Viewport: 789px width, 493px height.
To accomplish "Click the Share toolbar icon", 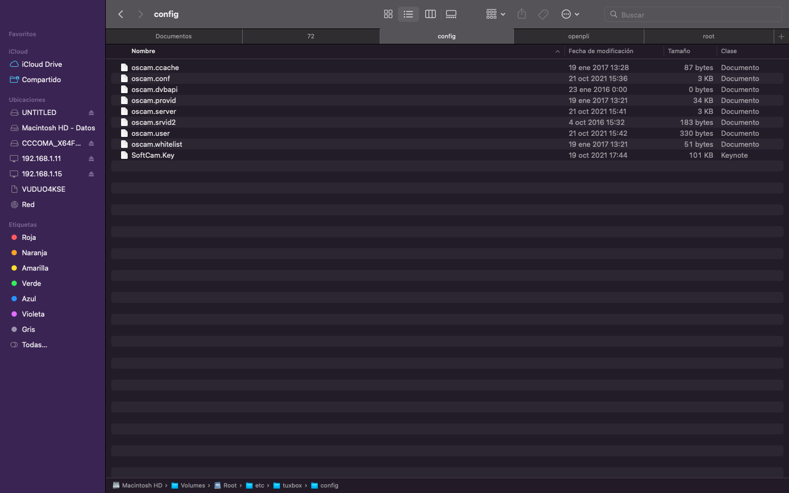I will point(522,14).
